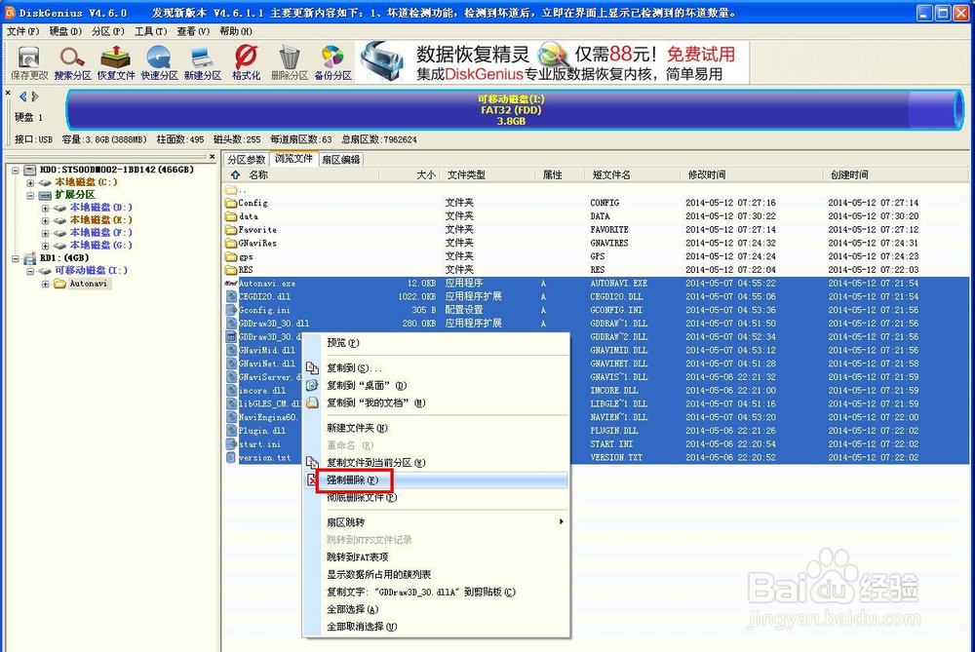
Task: Click the Copy to Desktop menu icon
Action: click(x=312, y=385)
